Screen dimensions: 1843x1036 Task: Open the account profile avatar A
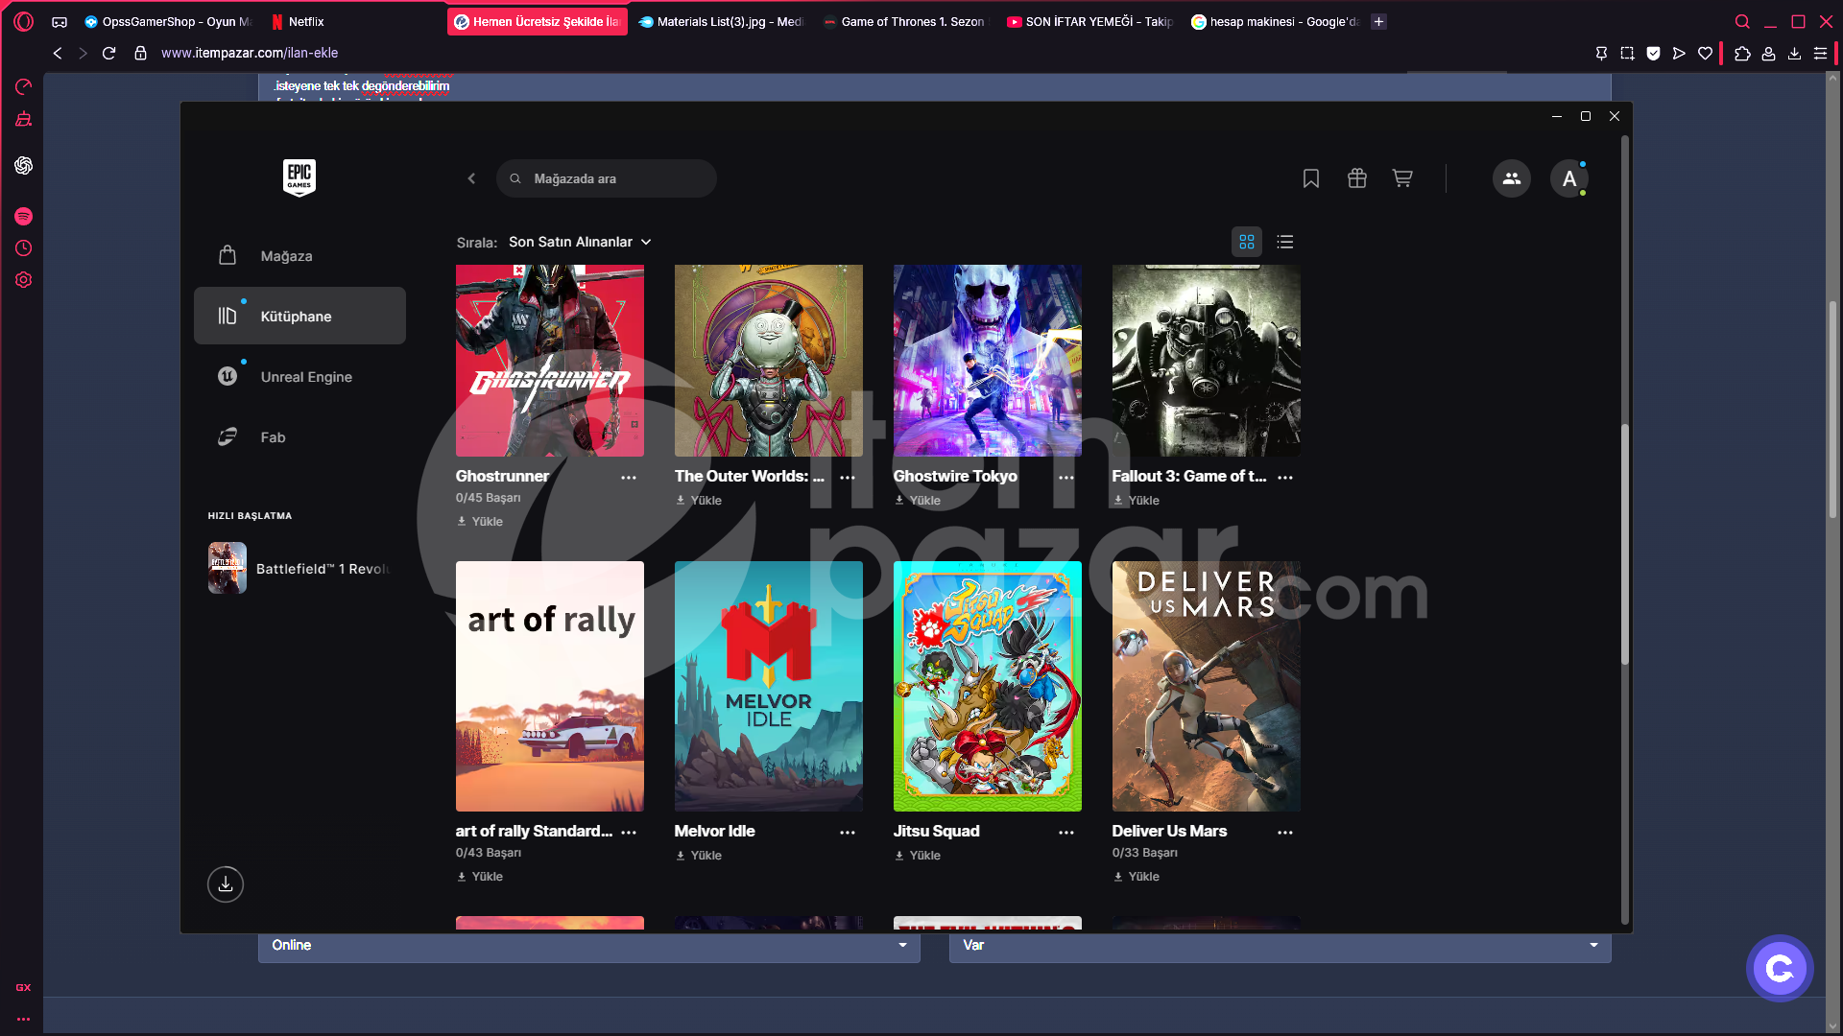(1569, 178)
